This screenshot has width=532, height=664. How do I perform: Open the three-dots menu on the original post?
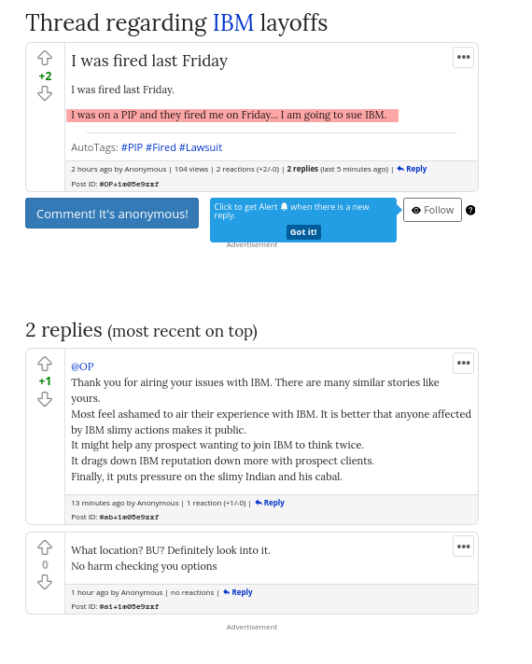point(463,57)
